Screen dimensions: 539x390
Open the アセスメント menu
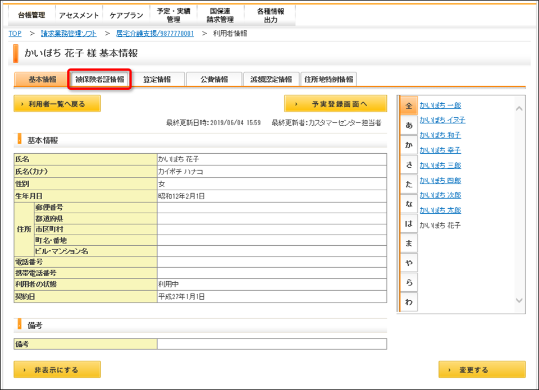click(79, 15)
